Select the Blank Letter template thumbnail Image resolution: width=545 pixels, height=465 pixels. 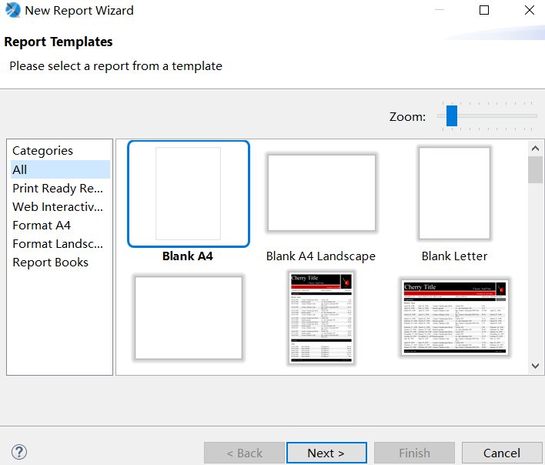pos(455,193)
